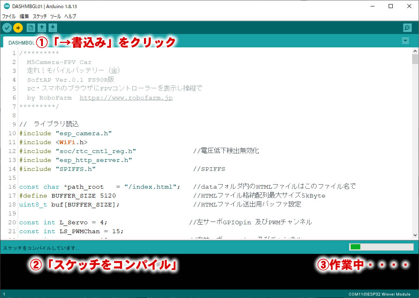
Task: Click the compile progress bar
Action: [381, 247]
